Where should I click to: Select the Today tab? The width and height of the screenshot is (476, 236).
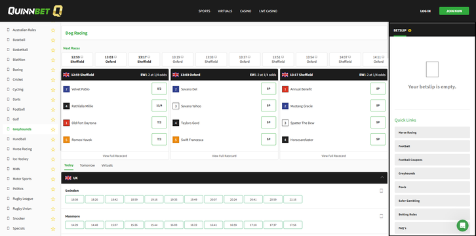pyautogui.click(x=69, y=165)
